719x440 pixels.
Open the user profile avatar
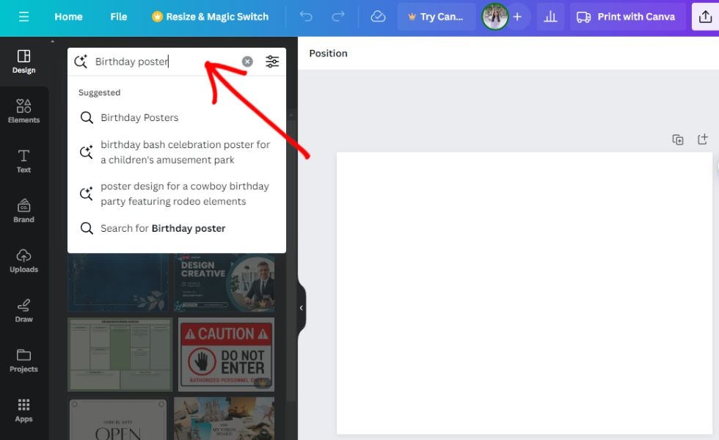(x=494, y=17)
